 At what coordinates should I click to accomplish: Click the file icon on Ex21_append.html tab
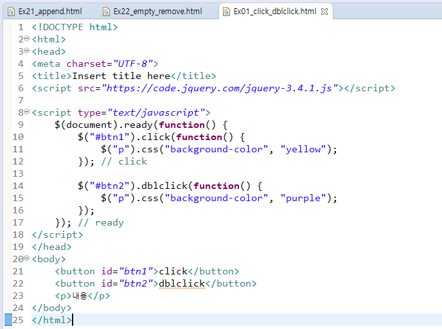[11, 12]
